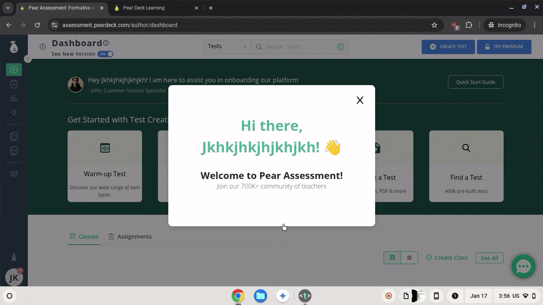This screenshot has width=543, height=305.
Task: Open the lightbulb icon in sidebar
Action: click(x=14, y=113)
